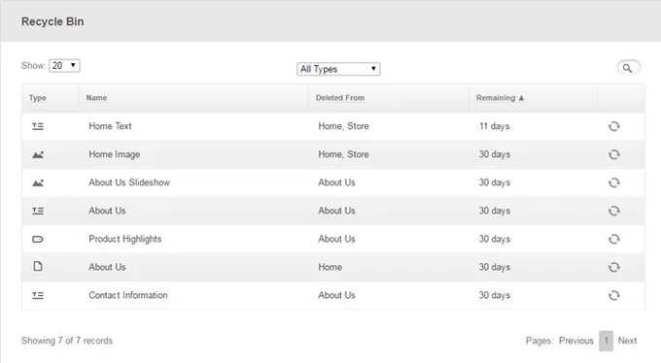Click the Showing 7 of 7 records text
Image resolution: width=661 pixels, height=363 pixels.
[67, 341]
